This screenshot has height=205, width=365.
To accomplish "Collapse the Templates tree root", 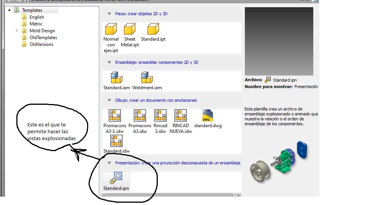I will coord(9,10).
